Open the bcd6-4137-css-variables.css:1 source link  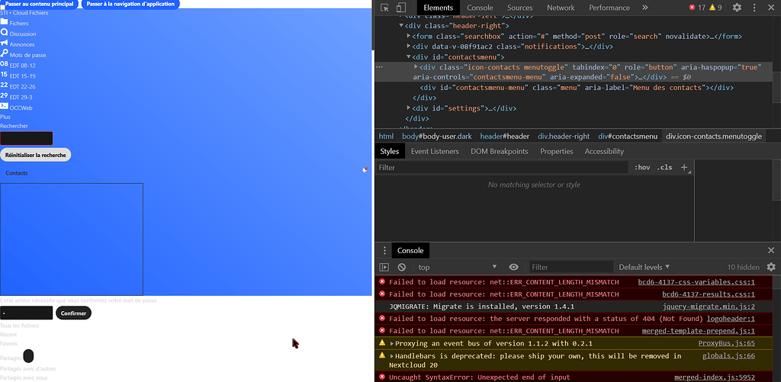[696, 282]
